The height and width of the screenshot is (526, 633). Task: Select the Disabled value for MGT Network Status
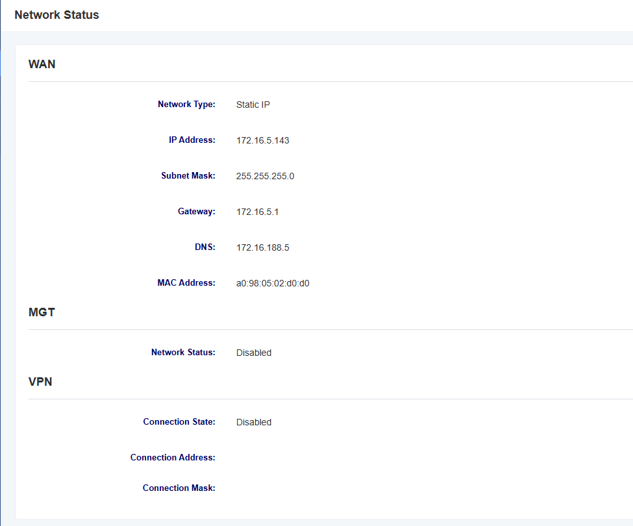tap(254, 353)
